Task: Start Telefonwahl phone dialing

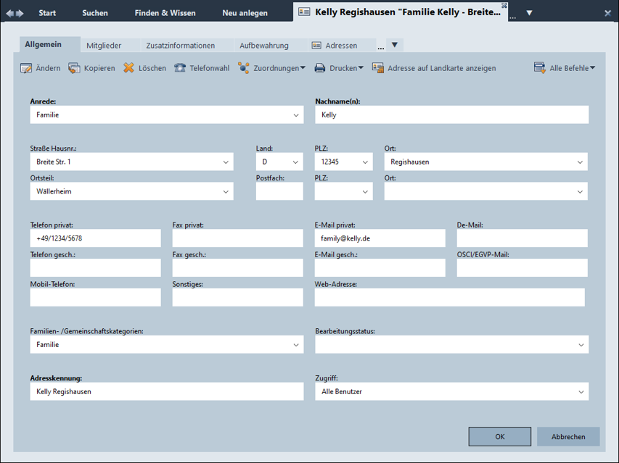Action: tap(201, 68)
